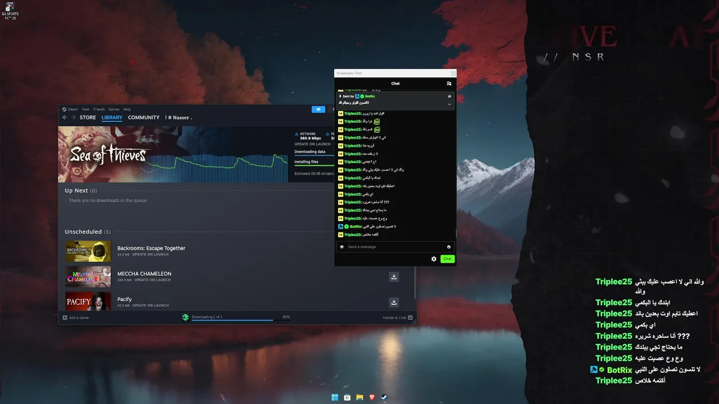The image size is (719, 404).
Task: Click the blue Steam announcements megaphone button
Action: coord(318,109)
